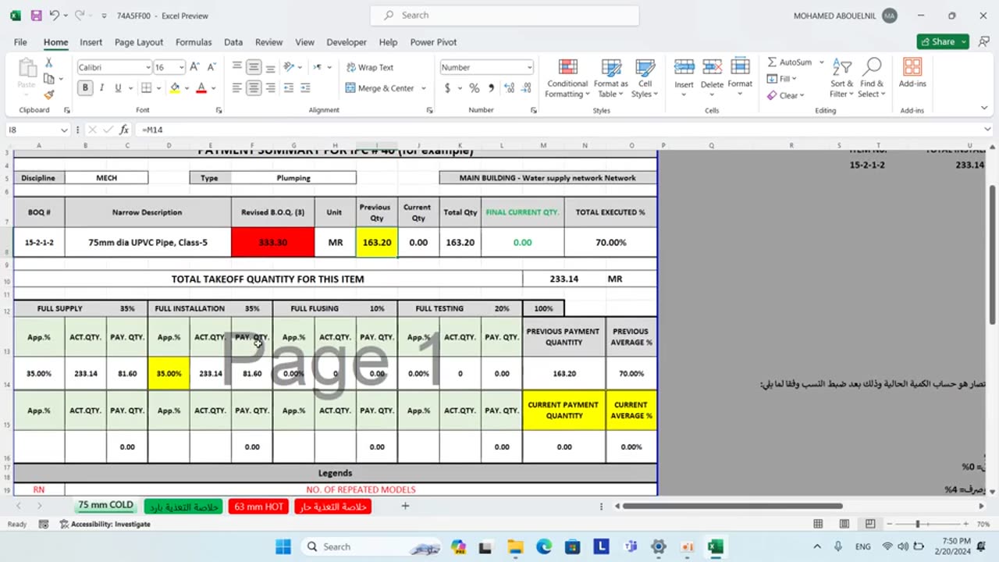This screenshot has height=562, width=999.
Task: Switch to the Insert ribbon tab
Action: click(91, 42)
